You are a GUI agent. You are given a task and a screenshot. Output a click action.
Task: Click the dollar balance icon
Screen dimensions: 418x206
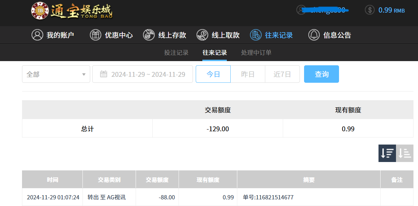pyautogui.click(x=370, y=10)
